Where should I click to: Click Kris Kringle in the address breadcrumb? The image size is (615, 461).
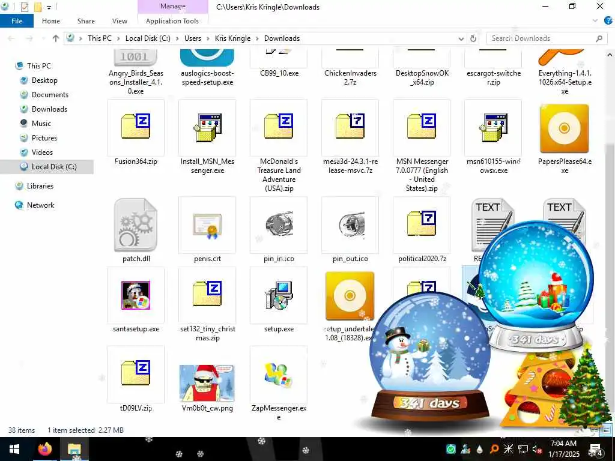(x=232, y=38)
